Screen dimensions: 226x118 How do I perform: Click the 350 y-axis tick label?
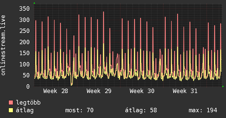pos(24,9)
